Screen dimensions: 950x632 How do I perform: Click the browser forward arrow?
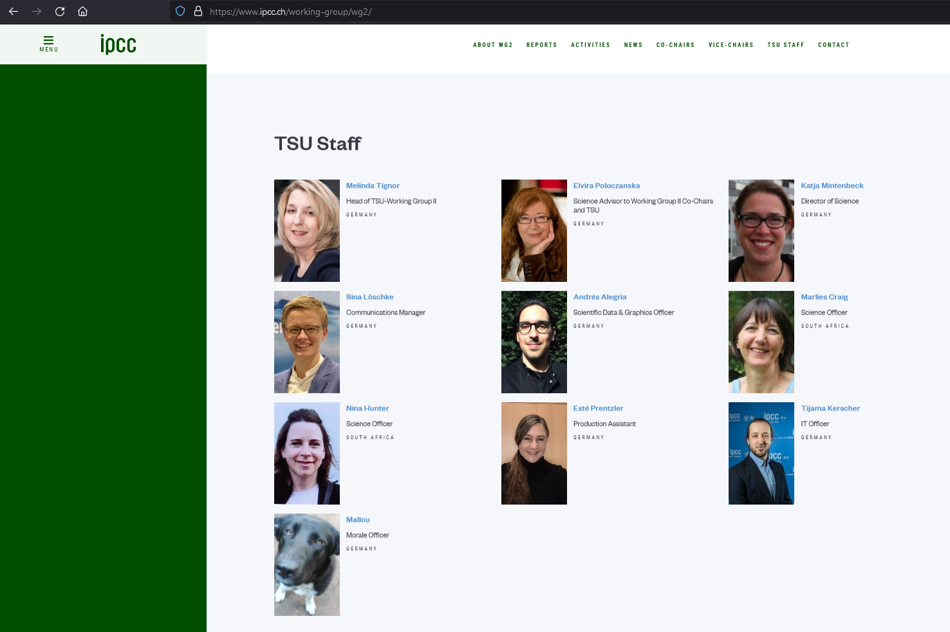click(x=37, y=11)
